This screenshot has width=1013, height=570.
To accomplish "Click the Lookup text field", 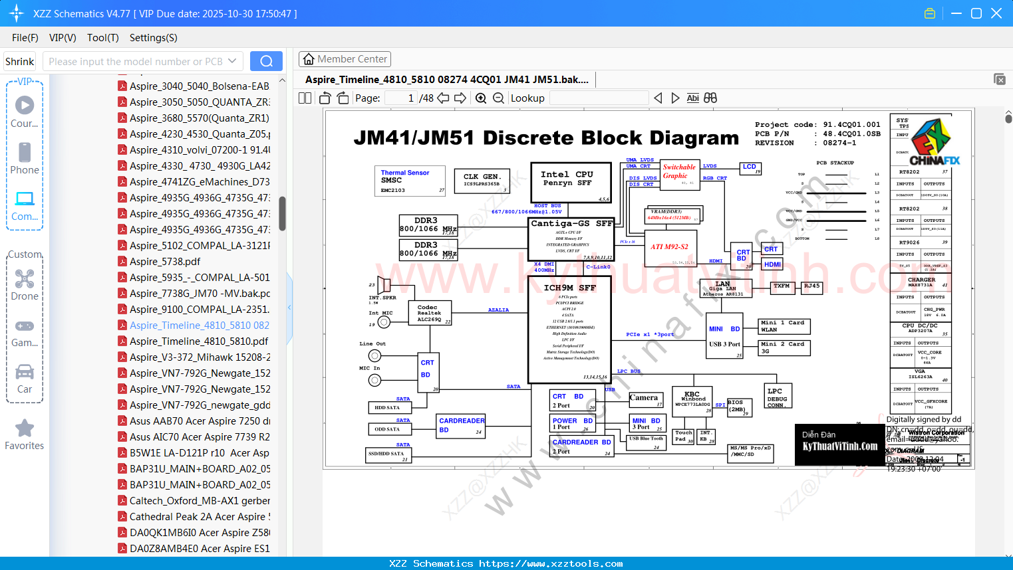I will pyautogui.click(x=599, y=98).
